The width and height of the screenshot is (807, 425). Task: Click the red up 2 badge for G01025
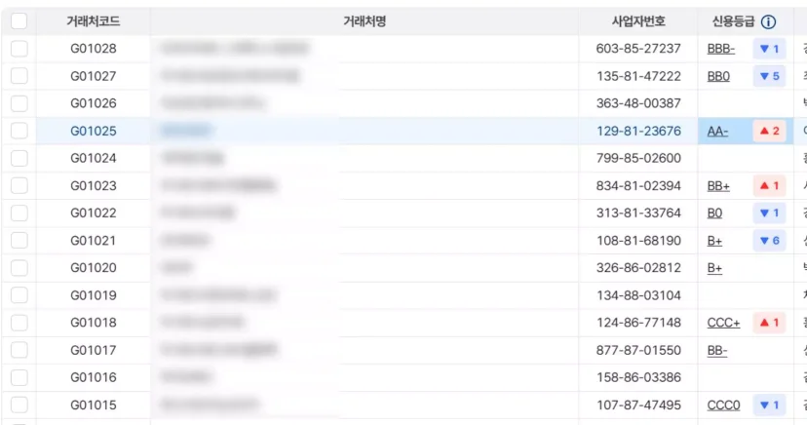[x=769, y=131]
